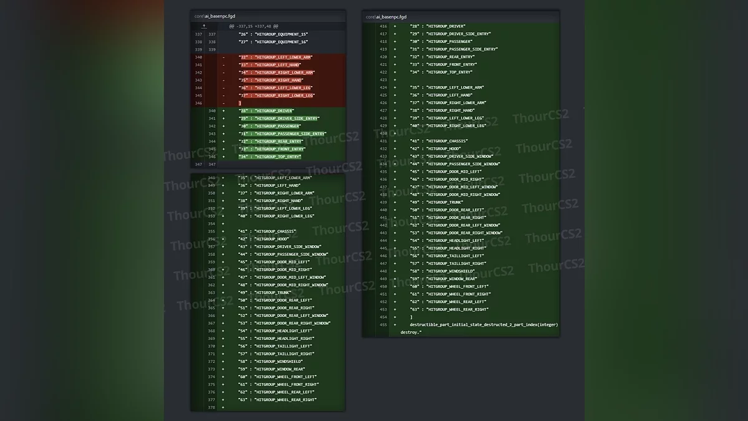Click the HITGROUP_EQUIPMENT_15 context line
The width and height of the screenshot is (748, 421).
click(x=273, y=34)
